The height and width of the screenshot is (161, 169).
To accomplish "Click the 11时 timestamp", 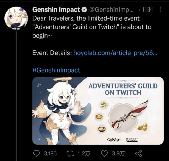I will [x=147, y=10].
